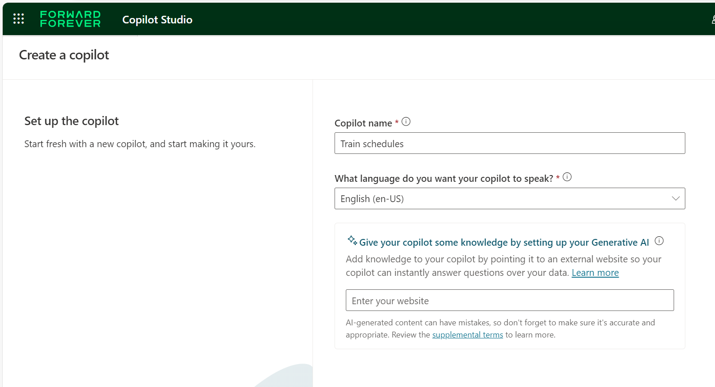Screen dimensions: 715x387
Task: Click the Set up the copilot heading
Action: click(x=71, y=121)
